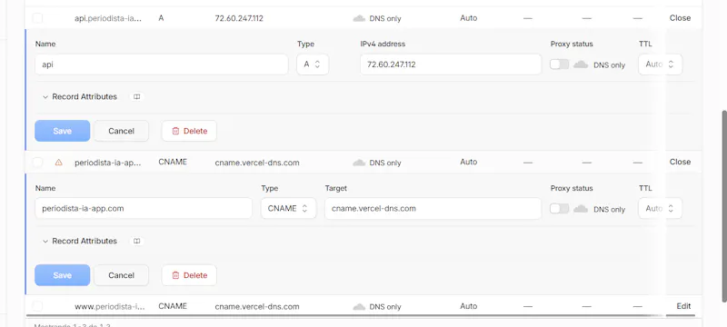This screenshot has width=727, height=327.
Task: Save the api A record
Action: click(x=62, y=131)
